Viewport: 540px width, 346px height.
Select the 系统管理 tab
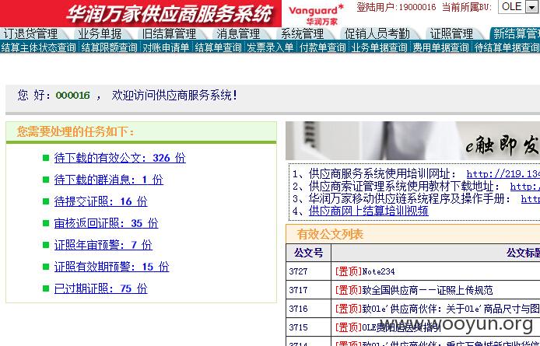coord(302,33)
